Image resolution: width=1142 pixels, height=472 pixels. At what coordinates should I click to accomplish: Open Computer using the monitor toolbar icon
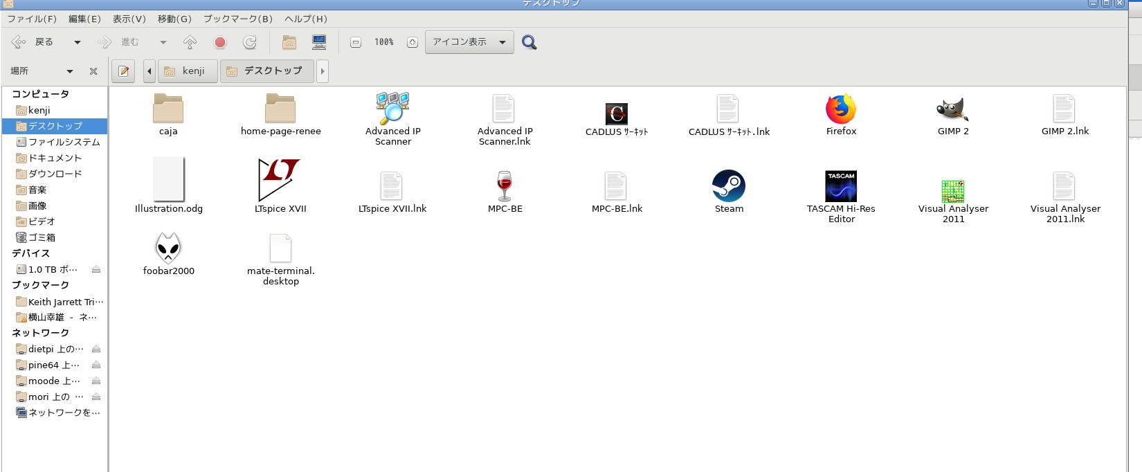[319, 43]
